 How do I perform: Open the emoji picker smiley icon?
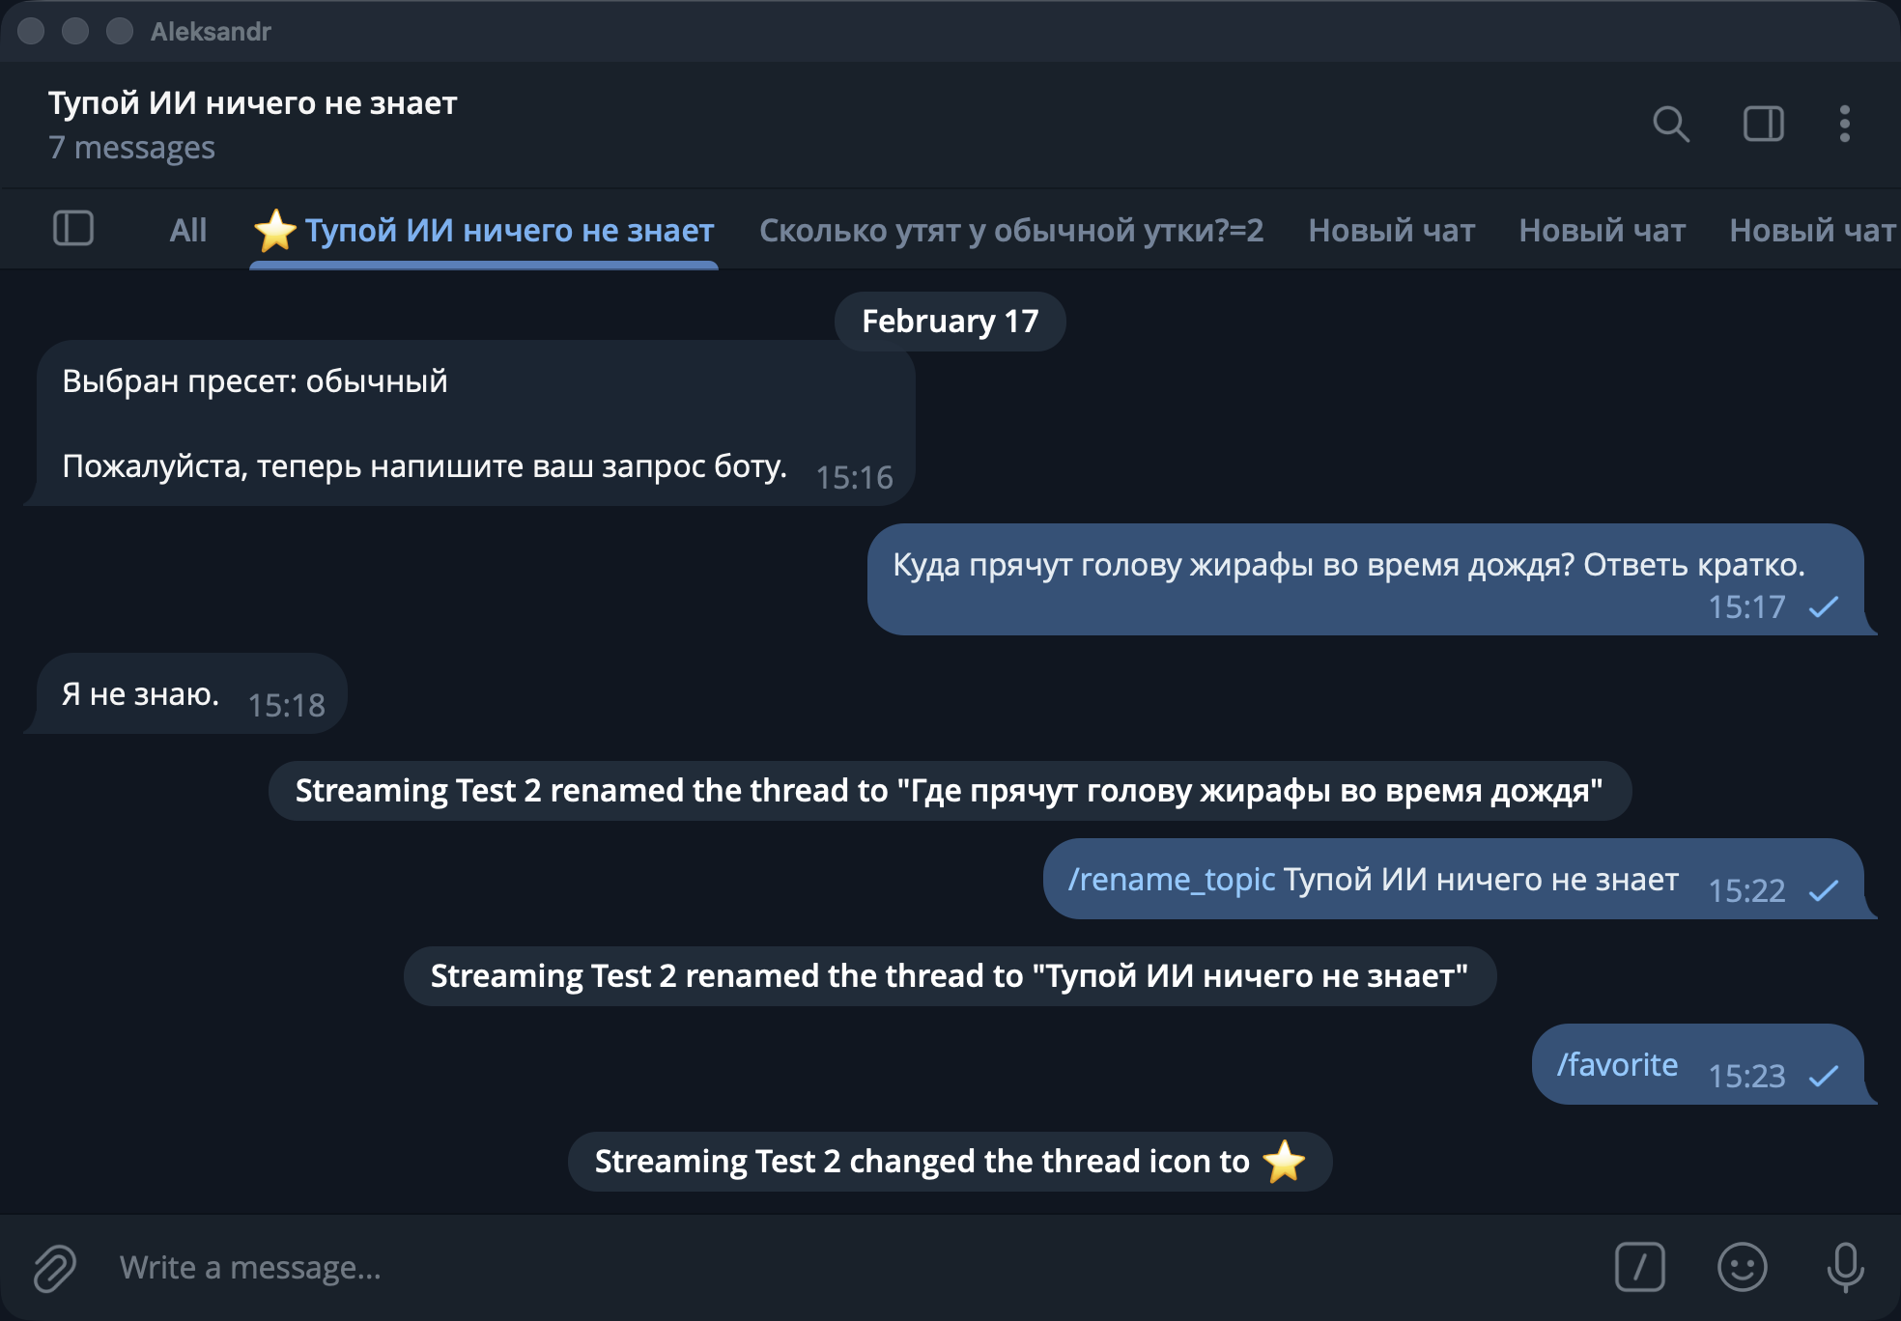pos(1742,1267)
